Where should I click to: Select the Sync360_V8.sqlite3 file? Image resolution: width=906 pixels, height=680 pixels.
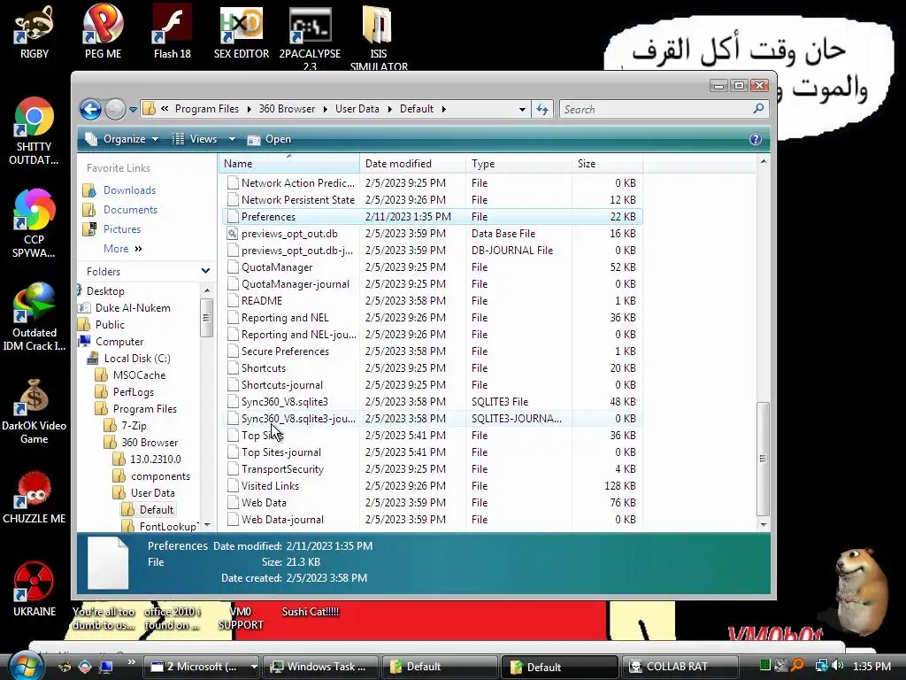click(x=284, y=402)
